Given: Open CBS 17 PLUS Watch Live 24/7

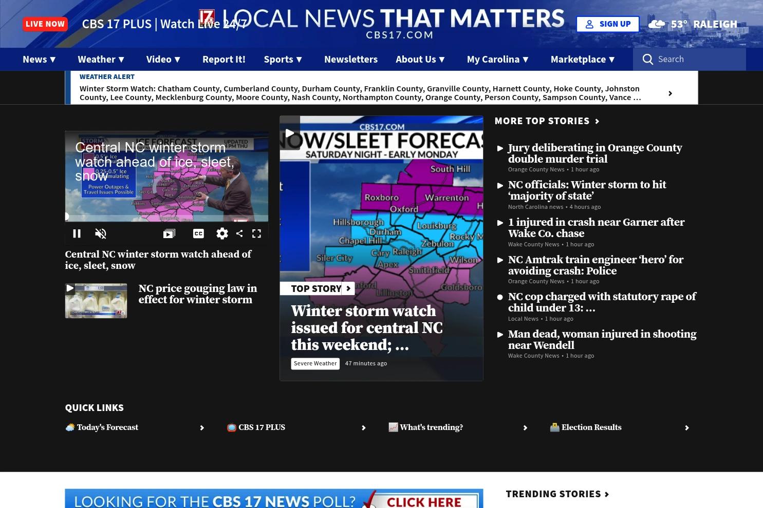Looking at the screenshot, I should 164,24.
